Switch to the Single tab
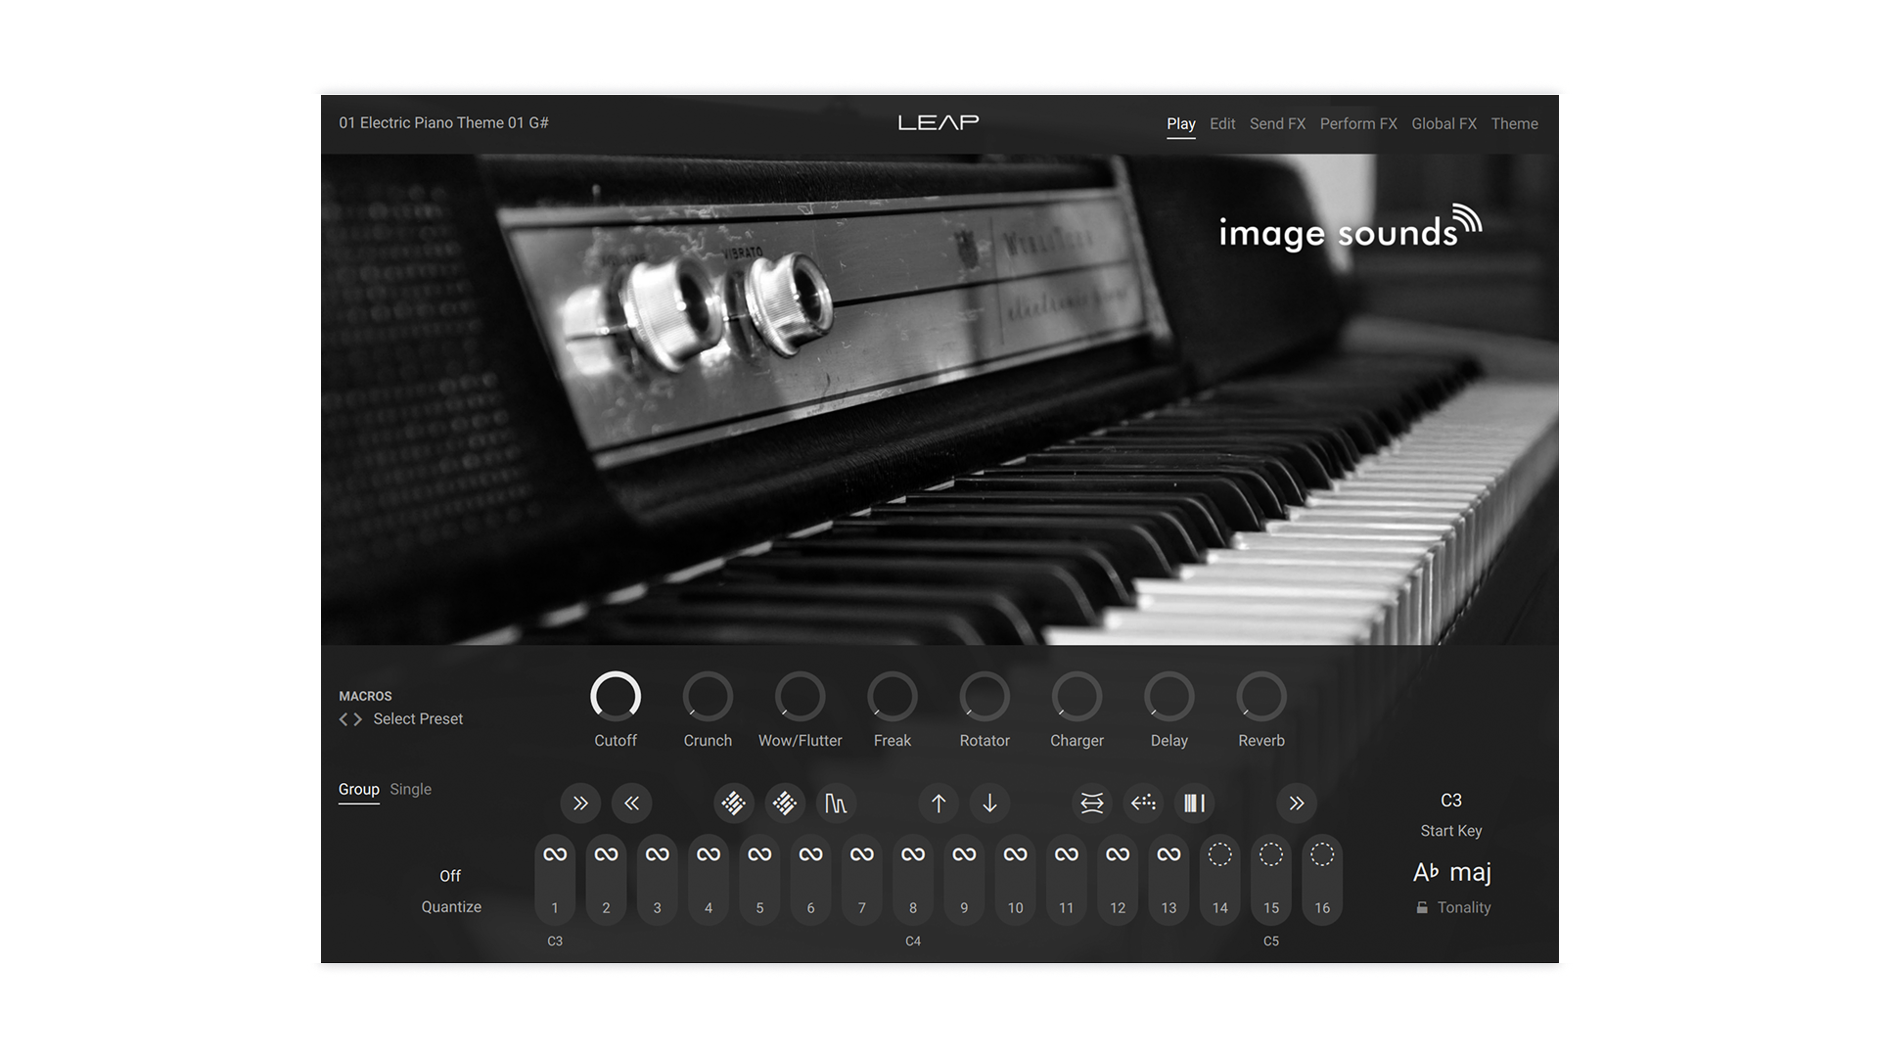 click(410, 789)
